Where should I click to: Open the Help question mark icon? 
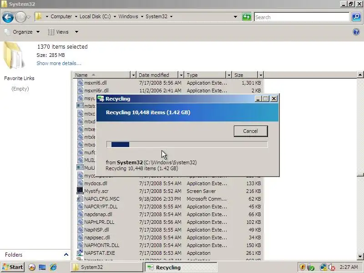[356, 32]
